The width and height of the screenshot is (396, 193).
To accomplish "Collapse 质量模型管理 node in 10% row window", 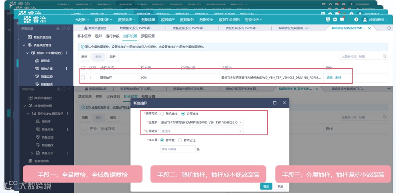I will pyautogui.click(x=24, y=45).
